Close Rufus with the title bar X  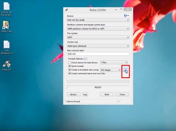(x=128, y=9)
